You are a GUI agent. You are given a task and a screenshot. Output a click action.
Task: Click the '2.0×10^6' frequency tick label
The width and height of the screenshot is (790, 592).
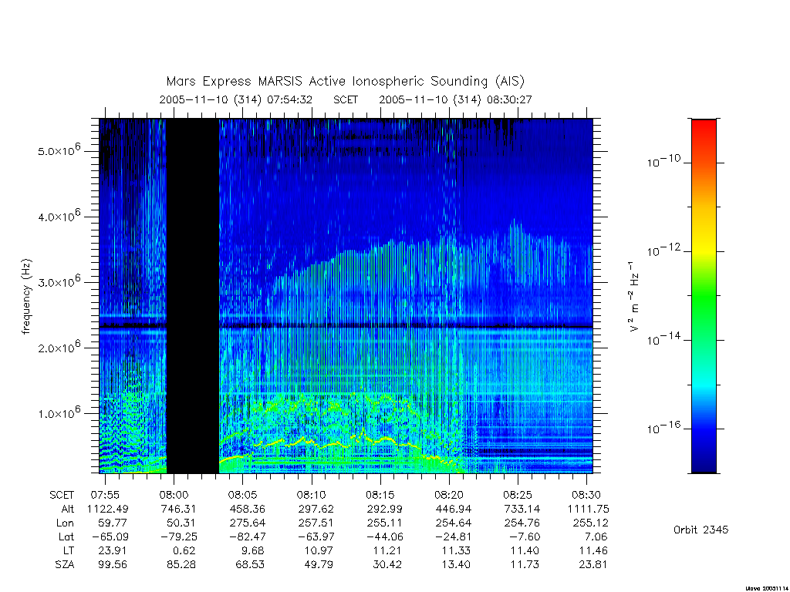coord(59,347)
